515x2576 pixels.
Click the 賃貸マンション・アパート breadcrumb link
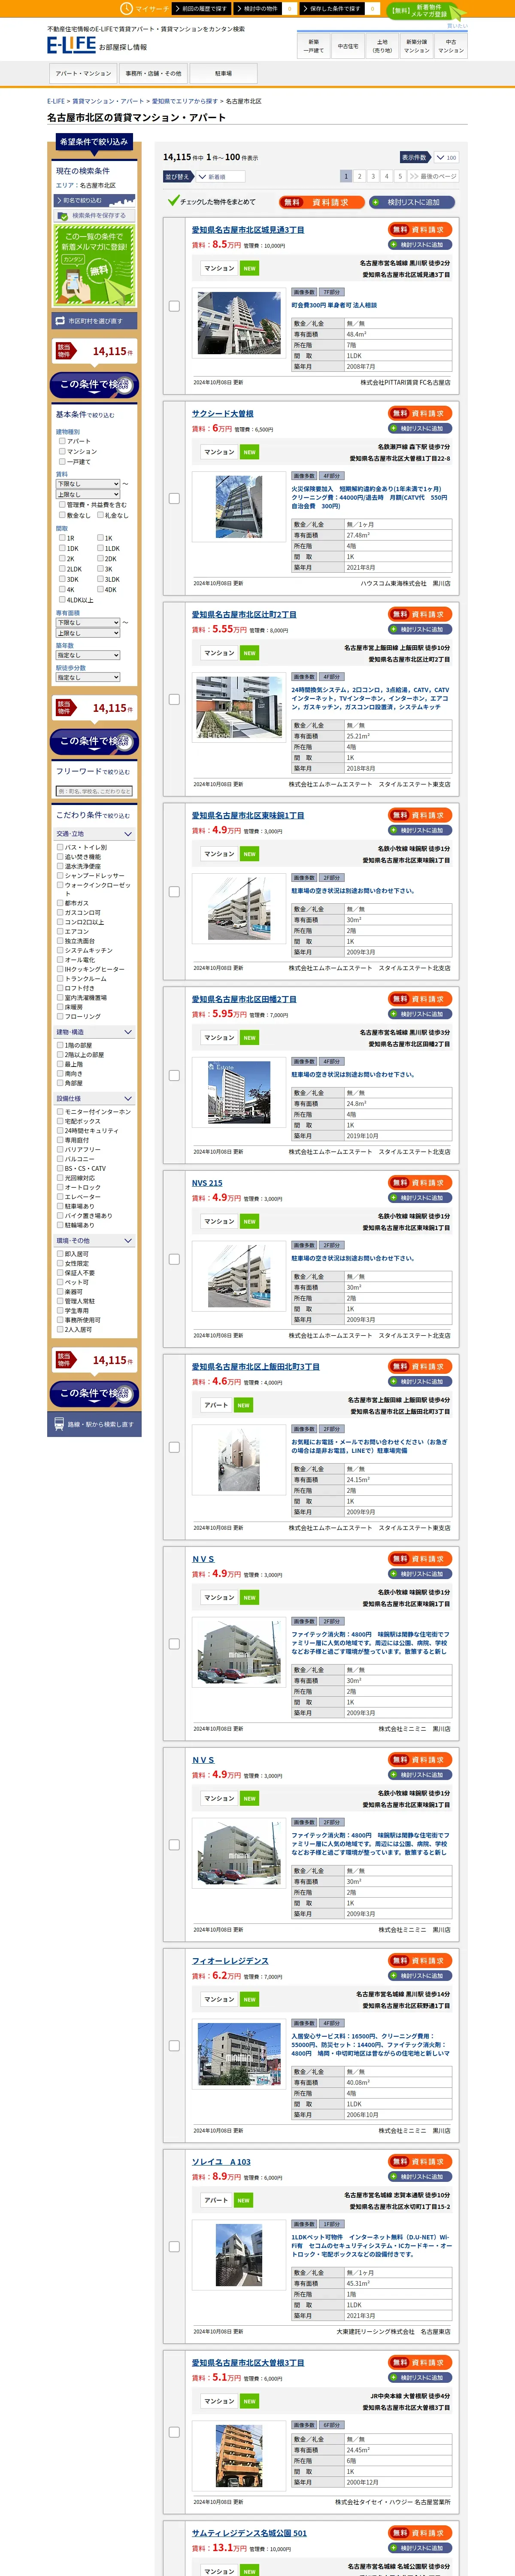click(x=108, y=101)
